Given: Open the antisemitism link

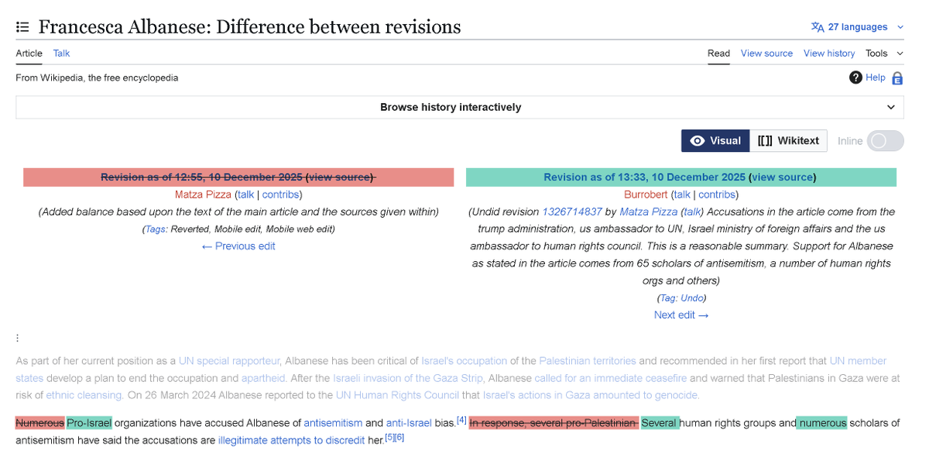Looking at the screenshot, I should tap(333, 423).
